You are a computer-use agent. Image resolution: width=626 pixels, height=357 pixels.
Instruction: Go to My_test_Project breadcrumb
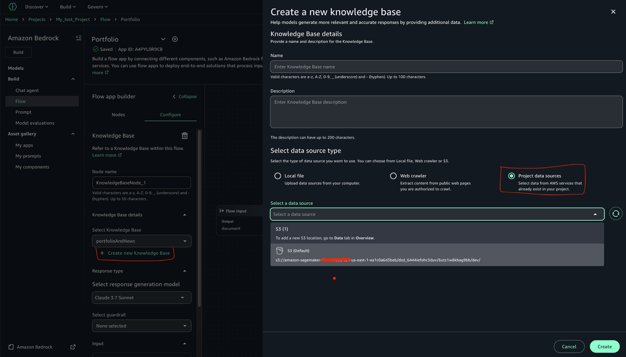(73, 20)
